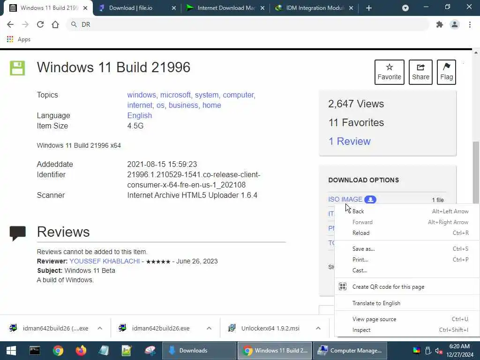Switch to the Internet Download Manager tab
480x360 pixels.
coord(225,8)
